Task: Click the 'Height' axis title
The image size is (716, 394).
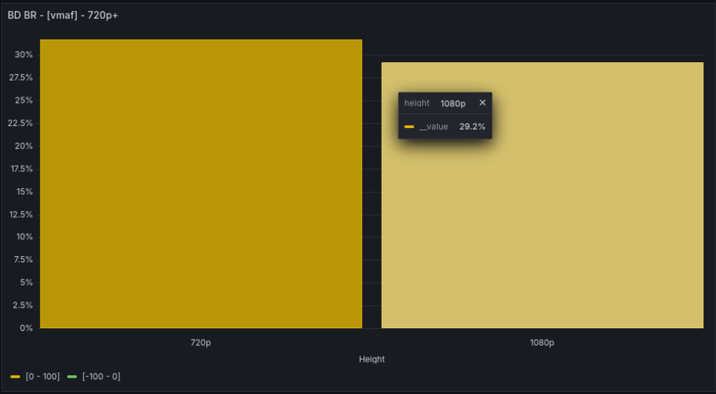Action: click(371, 359)
